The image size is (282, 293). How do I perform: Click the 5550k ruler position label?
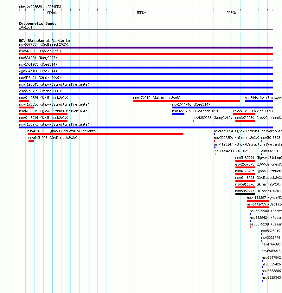click(142, 13)
